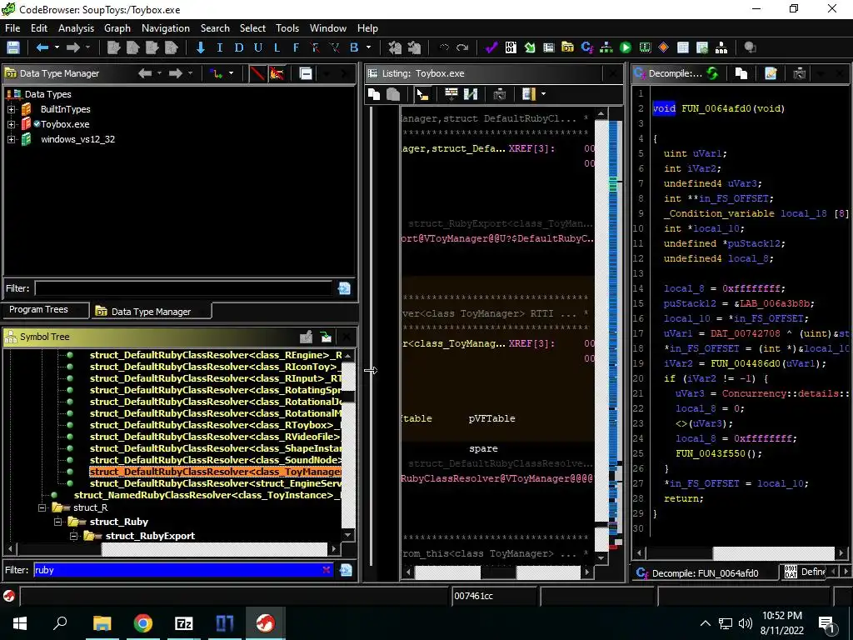Open the Bytes viewer icon (0101)

click(511, 47)
